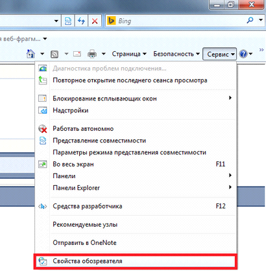Screen dimensions: 266x274
Task: Select Свойства обозревателя menu entry
Action: tap(136, 261)
